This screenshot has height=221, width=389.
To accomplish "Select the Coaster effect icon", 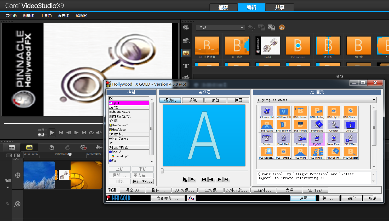I will pos(334,126).
